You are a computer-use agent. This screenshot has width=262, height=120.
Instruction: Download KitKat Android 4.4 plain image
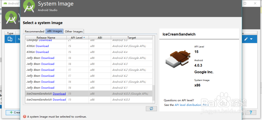click(42, 52)
